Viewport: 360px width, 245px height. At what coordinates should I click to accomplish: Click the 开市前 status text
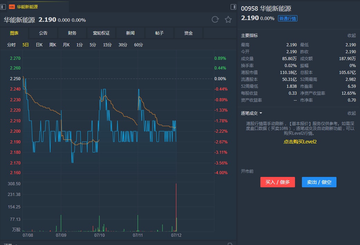pyautogui.click(x=247, y=171)
